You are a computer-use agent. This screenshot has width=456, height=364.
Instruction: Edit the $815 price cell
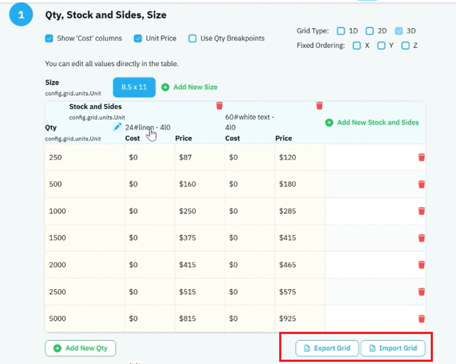[200, 318]
